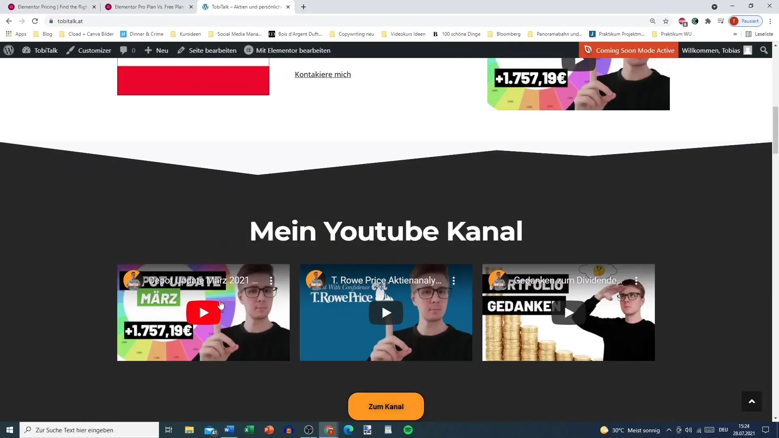Screen dimensions: 779x438
Task: Enable Grammarly extension toggle in toolbar
Action: [x=695, y=21]
